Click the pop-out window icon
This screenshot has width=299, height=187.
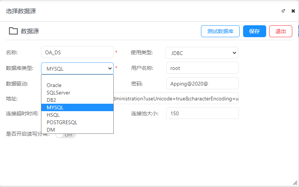coord(283,11)
